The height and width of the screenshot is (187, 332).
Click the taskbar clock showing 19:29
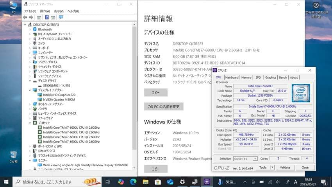coord(308,182)
